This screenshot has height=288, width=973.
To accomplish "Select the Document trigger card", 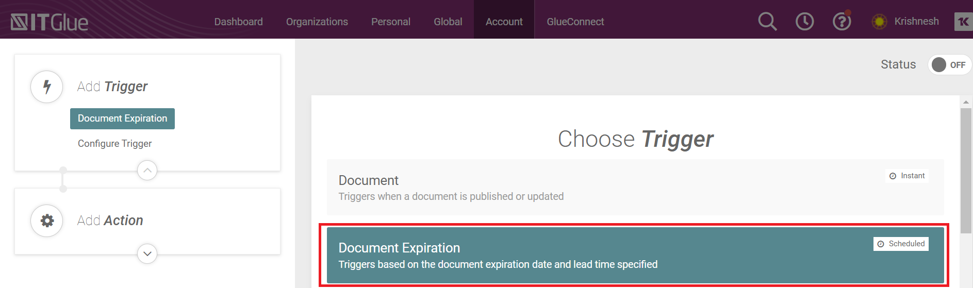I will pos(635,187).
